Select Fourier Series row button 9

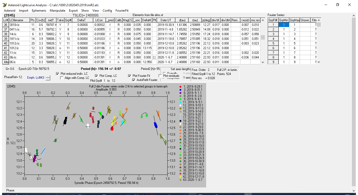point(273,62)
